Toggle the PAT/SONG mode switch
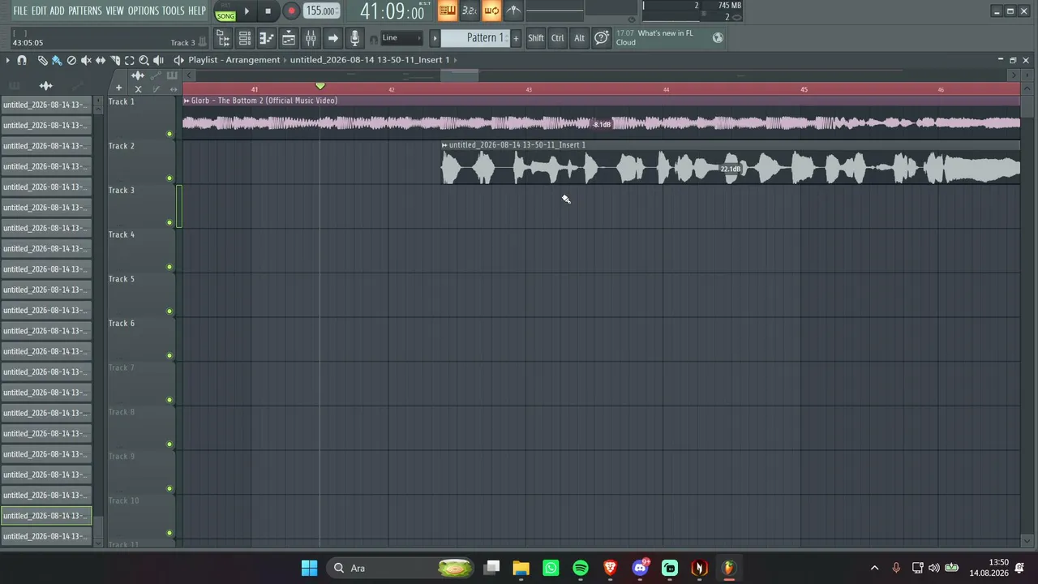Screen dimensions: 1038x584 point(225,11)
